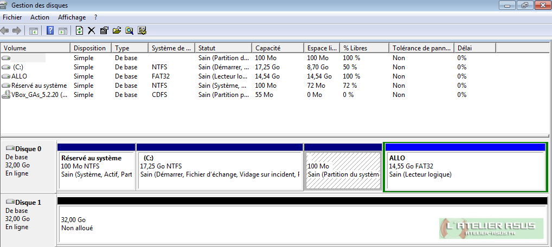Open Properties via the toolbar icon
Viewport: 552px width, 247px height.
(104, 30)
